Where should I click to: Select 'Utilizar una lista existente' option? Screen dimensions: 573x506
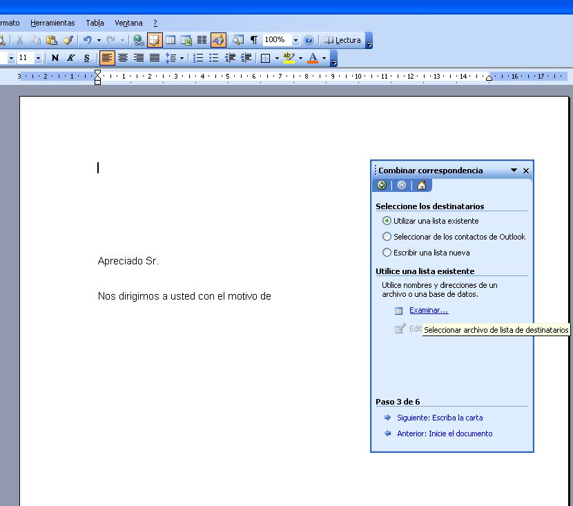[387, 221]
